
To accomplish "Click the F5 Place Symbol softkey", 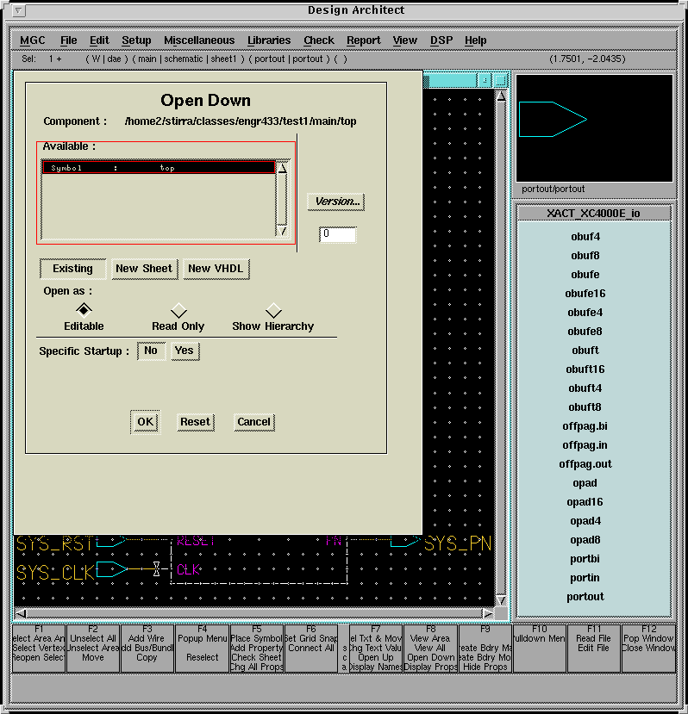I will pyautogui.click(x=256, y=648).
